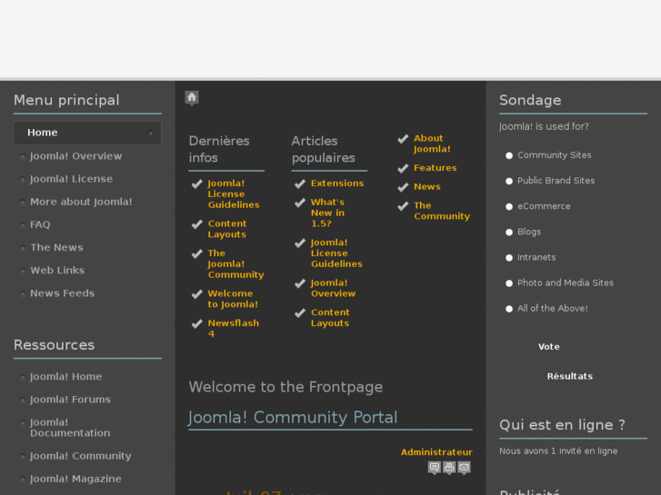Open Joomla! License Guidelines in Dernières infos
661x495 pixels.
point(234,193)
